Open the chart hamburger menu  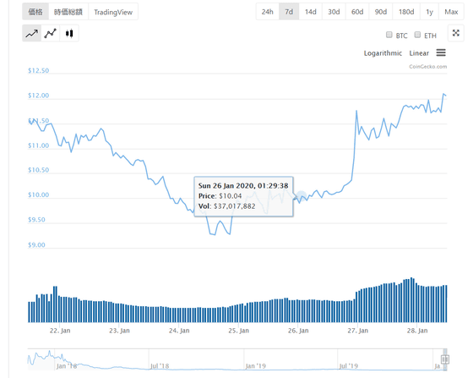point(441,52)
